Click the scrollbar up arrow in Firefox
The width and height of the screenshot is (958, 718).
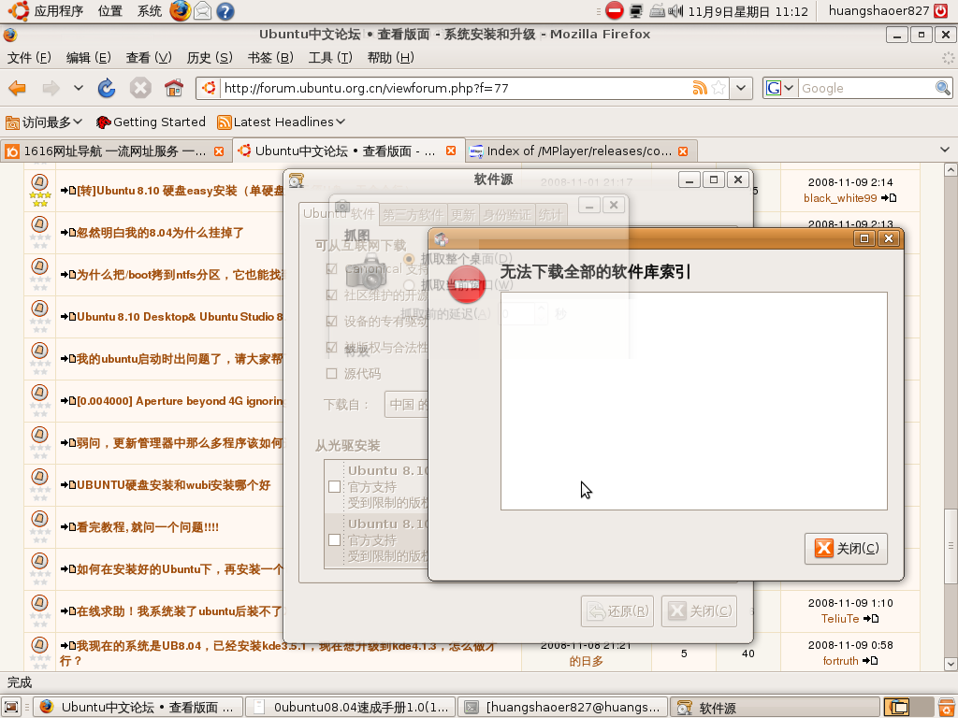coord(951,170)
